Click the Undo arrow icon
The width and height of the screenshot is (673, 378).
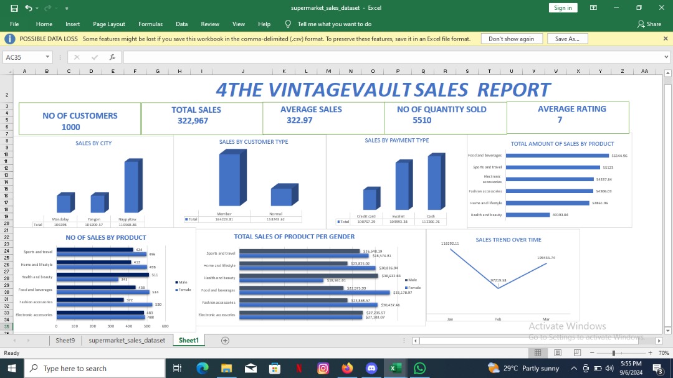coord(28,7)
